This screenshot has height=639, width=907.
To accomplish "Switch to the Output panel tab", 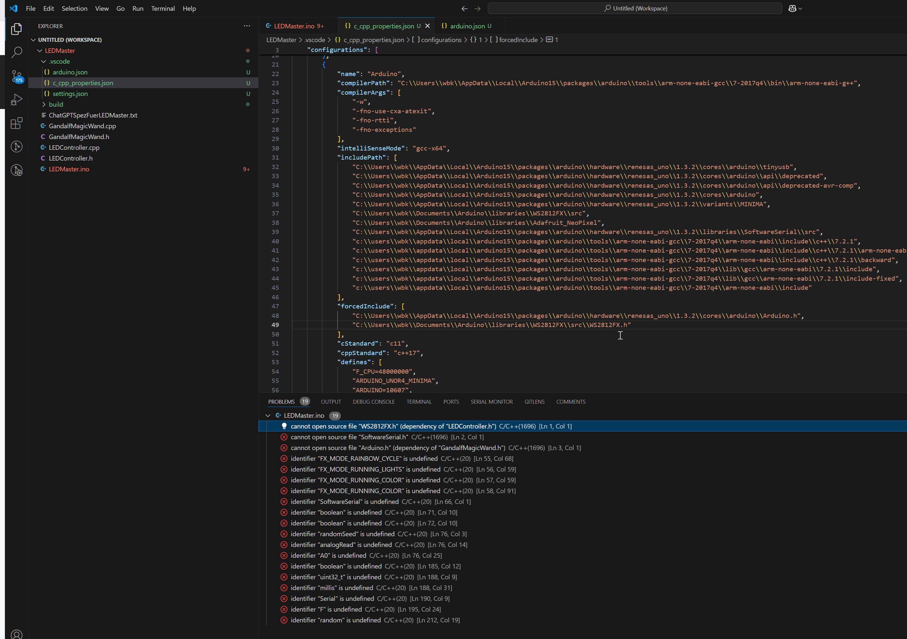I will (331, 402).
